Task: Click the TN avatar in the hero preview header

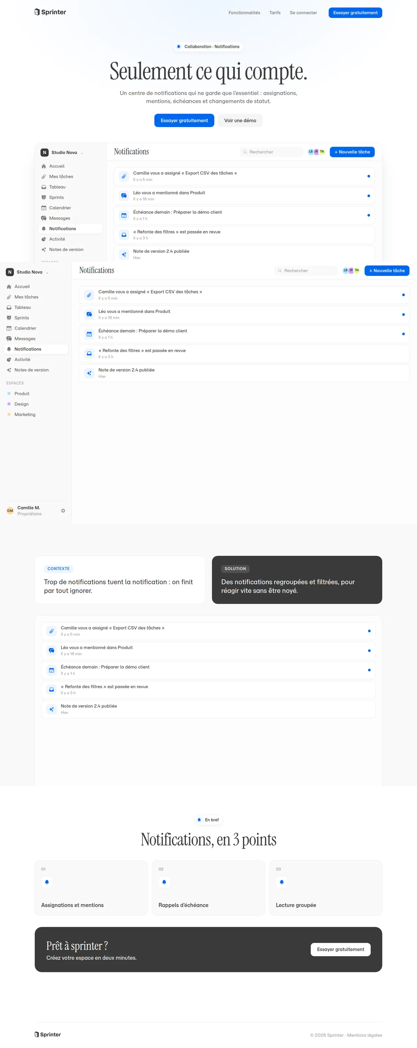Action: (x=322, y=152)
